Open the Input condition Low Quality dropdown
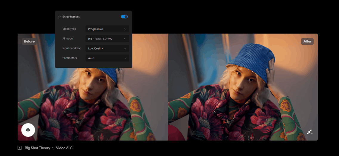This screenshot has height=156, width=339. [107, 48]
